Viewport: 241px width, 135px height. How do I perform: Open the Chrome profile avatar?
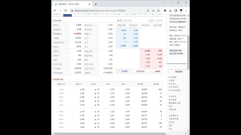click(181, 11)
